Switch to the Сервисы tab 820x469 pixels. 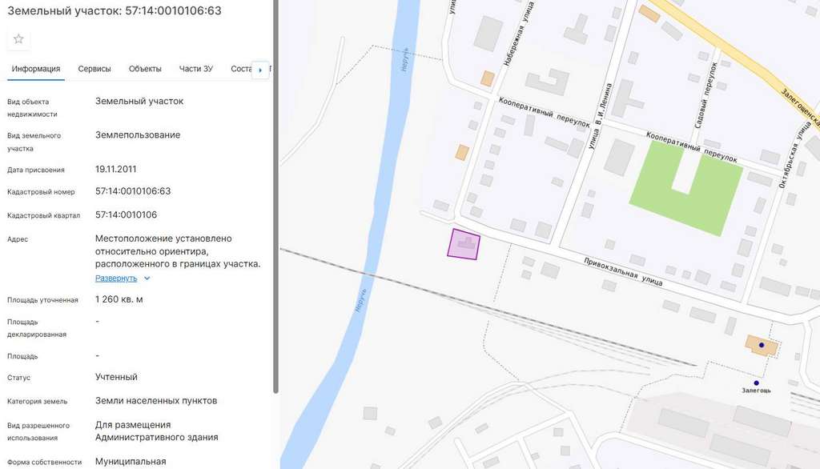click(94, 69)
